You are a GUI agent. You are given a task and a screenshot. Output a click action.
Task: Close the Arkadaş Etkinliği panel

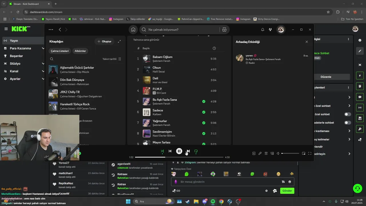[x=307, y=42]
